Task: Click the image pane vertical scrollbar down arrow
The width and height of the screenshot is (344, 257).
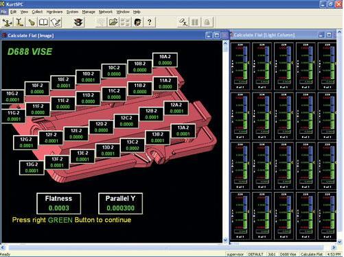Action: pos(225,240)
